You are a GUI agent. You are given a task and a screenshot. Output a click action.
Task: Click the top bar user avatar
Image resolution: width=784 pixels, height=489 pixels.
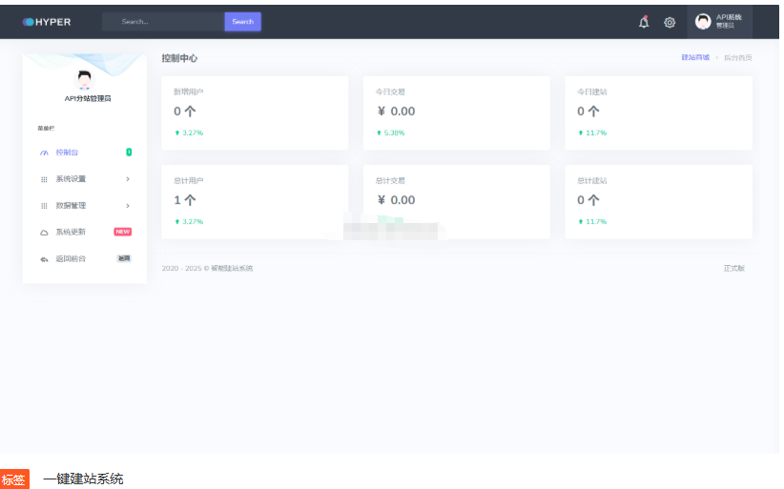pyautogui.click(x=703, y=22)
